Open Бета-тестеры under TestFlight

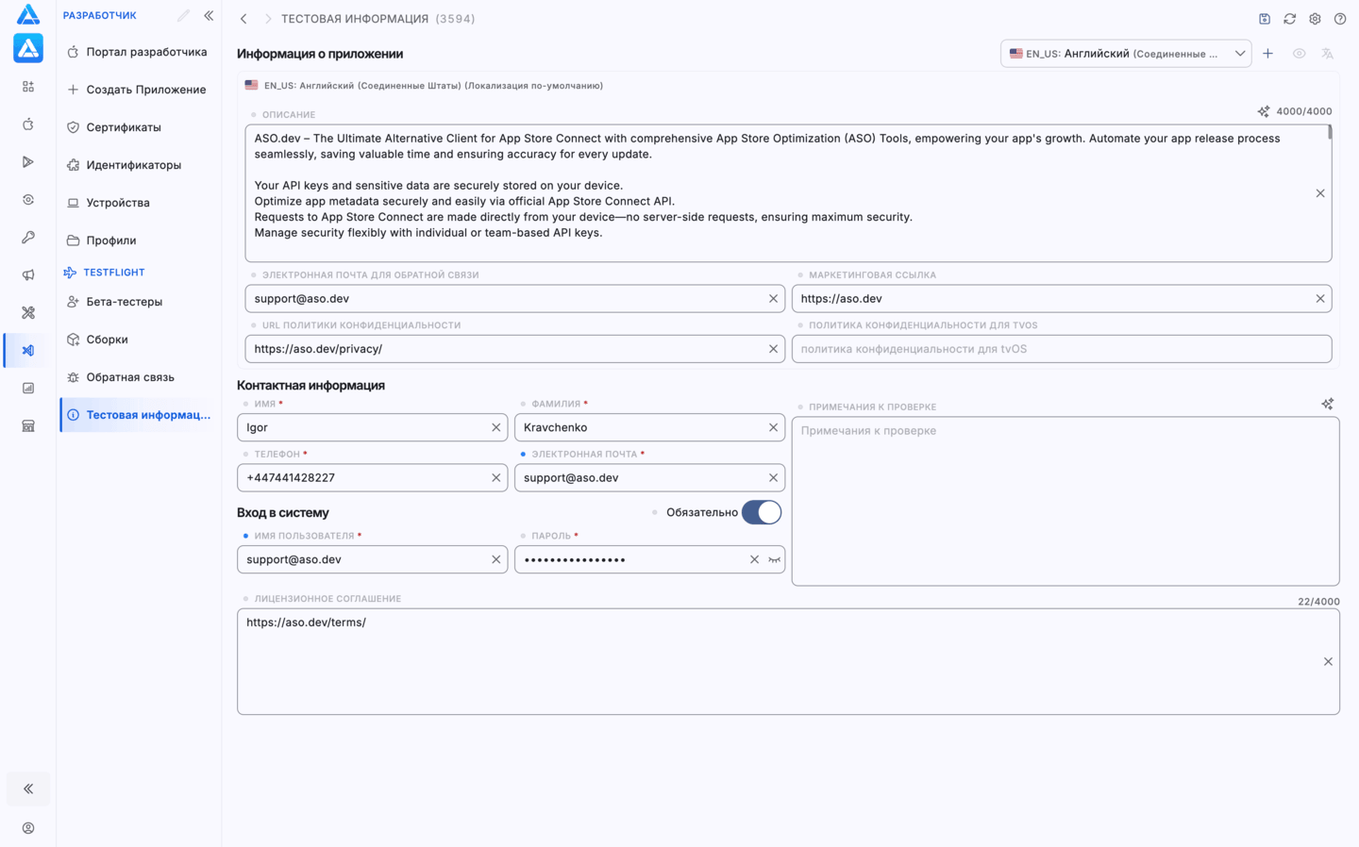point(139,302)
